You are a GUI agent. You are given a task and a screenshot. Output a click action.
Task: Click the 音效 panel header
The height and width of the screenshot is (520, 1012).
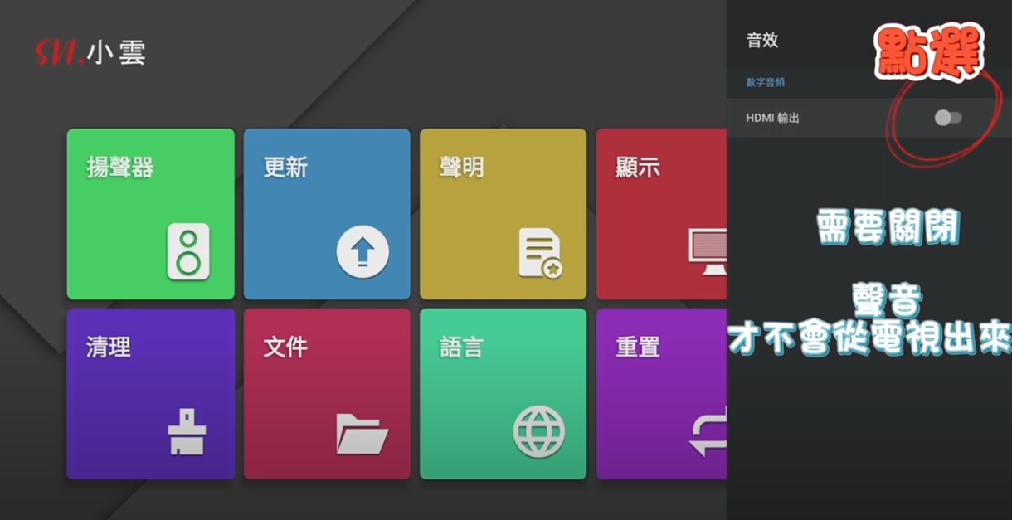[x=762, y=41]
